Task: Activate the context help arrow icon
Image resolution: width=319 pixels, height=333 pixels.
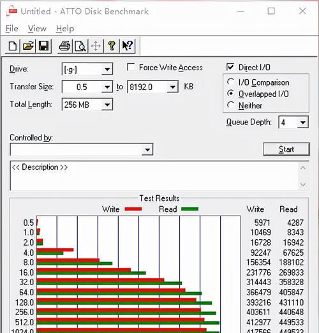Action: pos(128,46)
